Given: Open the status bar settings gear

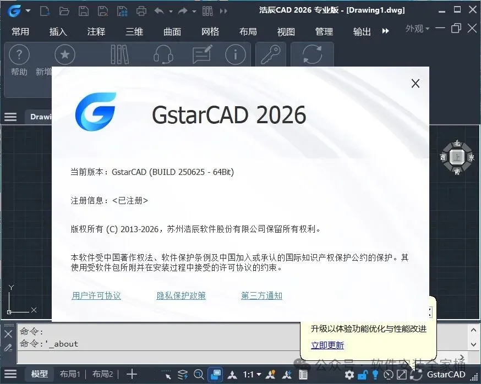Looking at the screenshot, I should (349, 375).
